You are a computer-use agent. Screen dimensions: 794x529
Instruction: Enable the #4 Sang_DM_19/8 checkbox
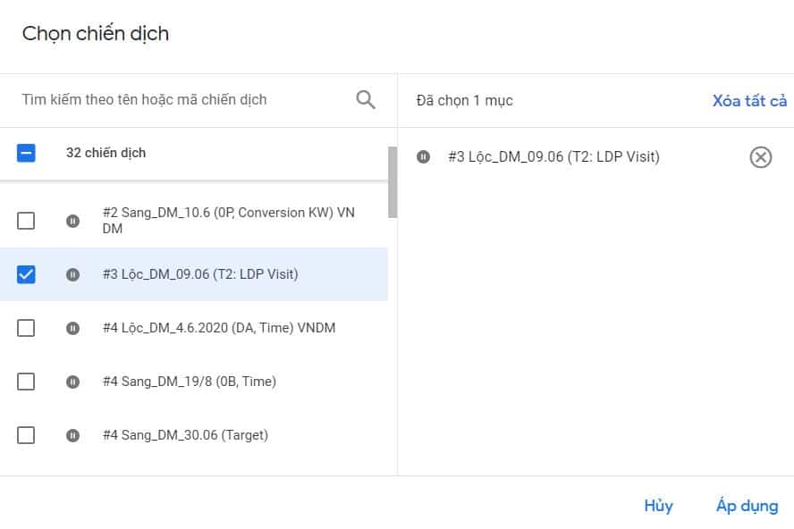click(26, 382)
